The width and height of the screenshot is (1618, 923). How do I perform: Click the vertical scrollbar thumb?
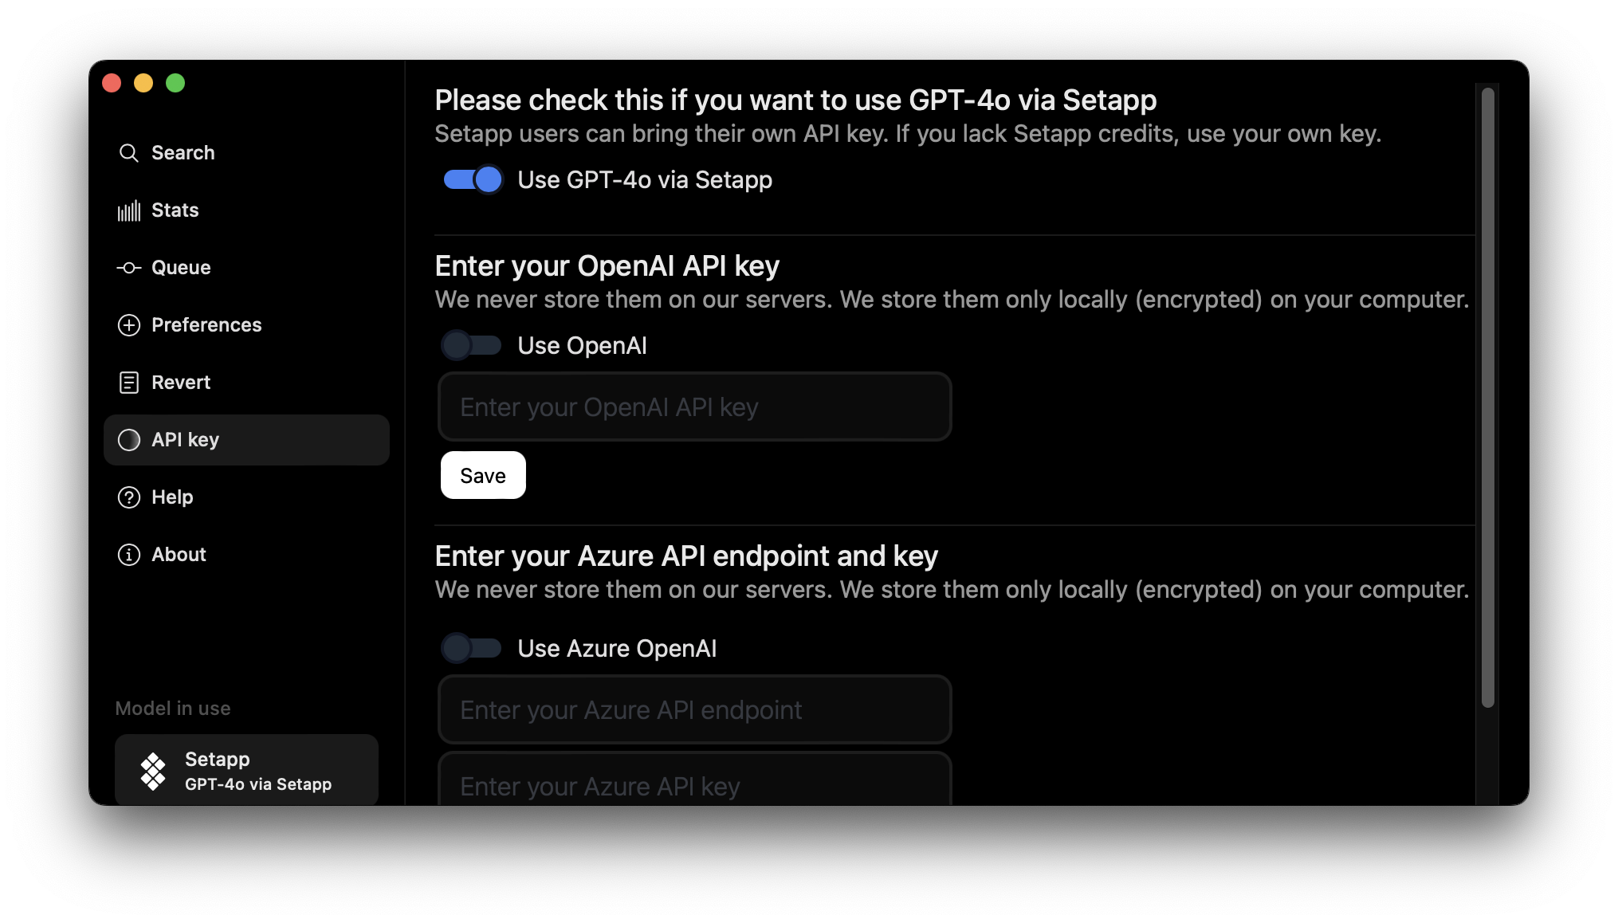click(1487, 397)
